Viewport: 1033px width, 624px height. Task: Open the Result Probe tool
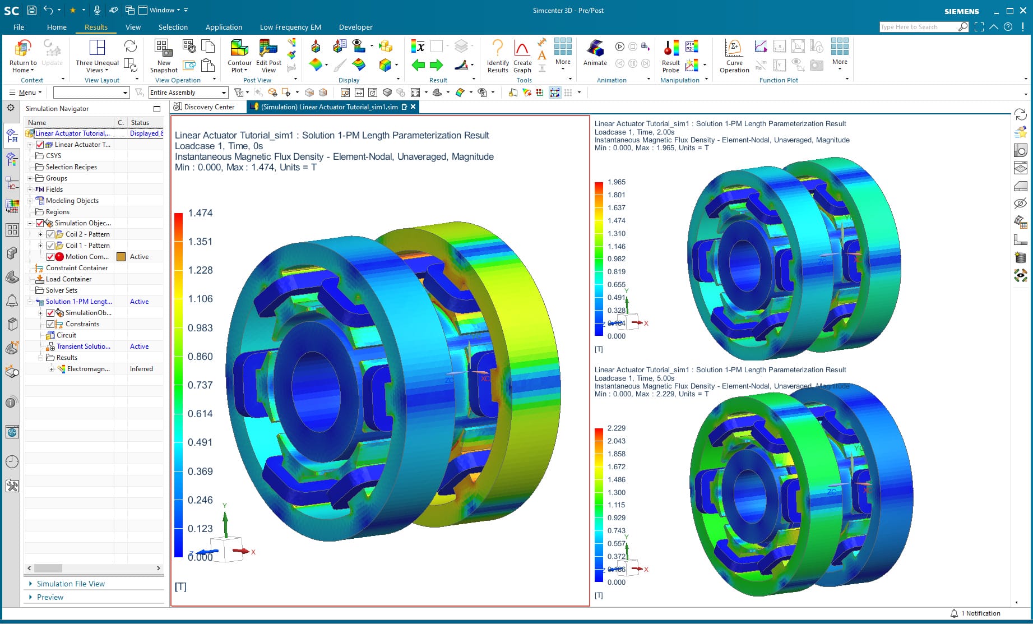click(x=670, y=56)
